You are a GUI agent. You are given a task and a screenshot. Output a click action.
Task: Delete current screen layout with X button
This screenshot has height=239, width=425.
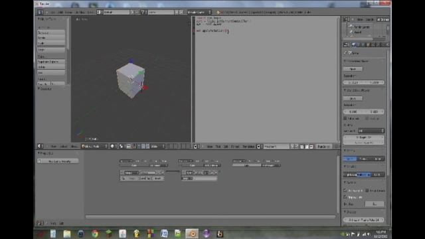[x=137, y=12]
